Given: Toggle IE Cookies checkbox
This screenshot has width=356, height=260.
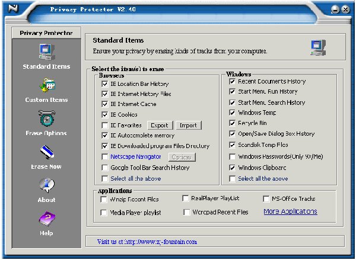Looking at the screenshot, I should [x=104, y=115].
